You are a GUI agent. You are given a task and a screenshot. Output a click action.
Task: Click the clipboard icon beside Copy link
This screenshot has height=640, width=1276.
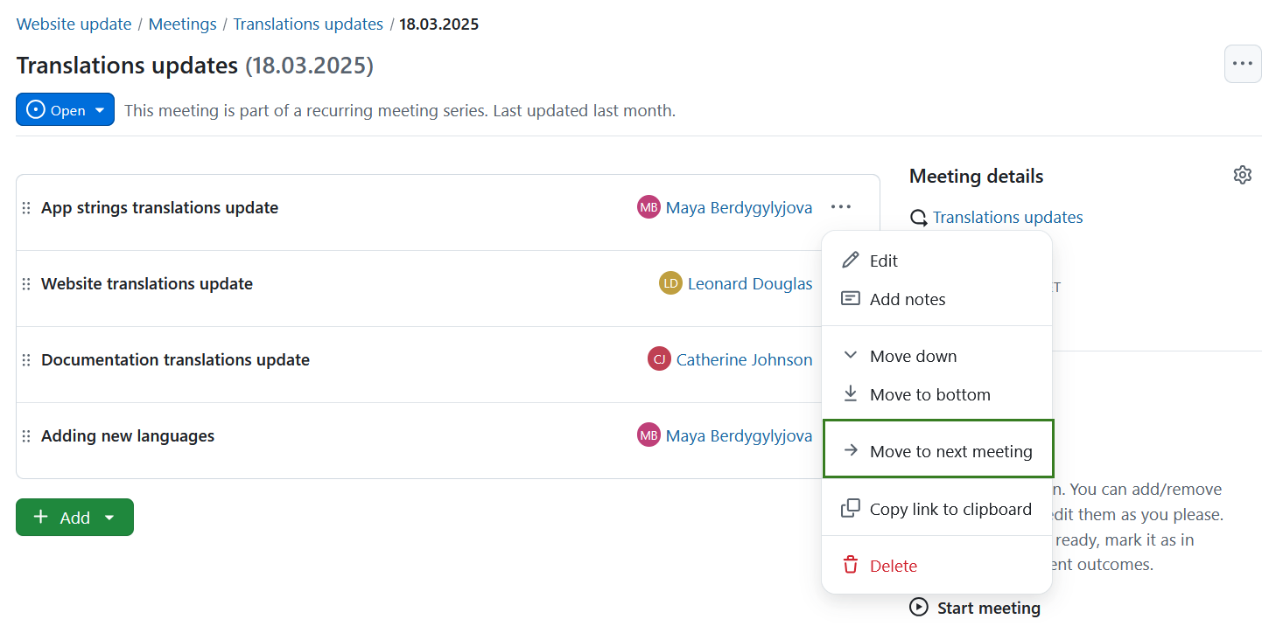click(850, 508)
